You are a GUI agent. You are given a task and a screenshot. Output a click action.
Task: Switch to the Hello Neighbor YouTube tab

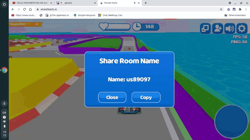click(32, 3)
